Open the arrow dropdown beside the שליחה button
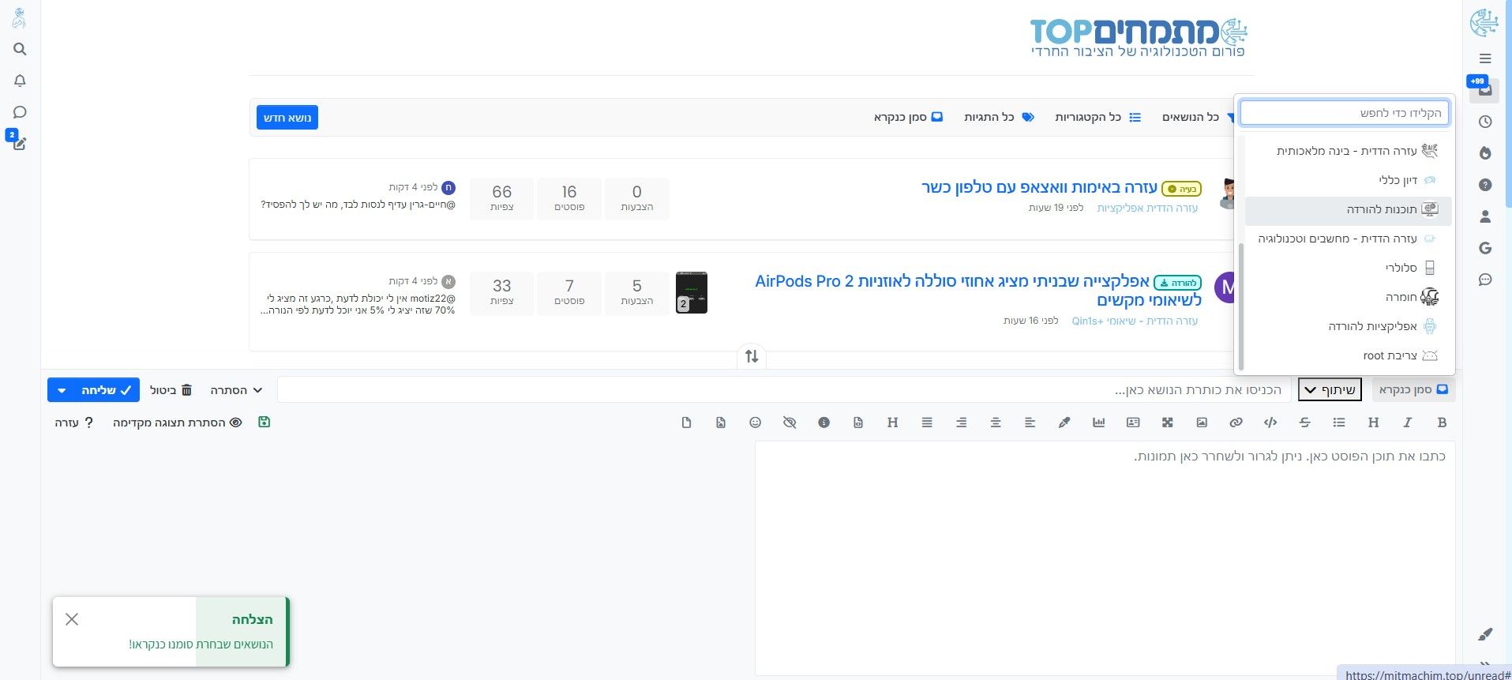1512x680 pixels. tap(62, 390)
